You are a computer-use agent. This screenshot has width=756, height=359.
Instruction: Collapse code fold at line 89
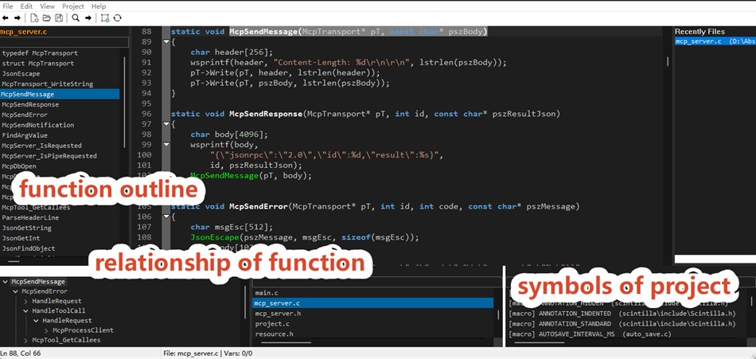[166, 42]
